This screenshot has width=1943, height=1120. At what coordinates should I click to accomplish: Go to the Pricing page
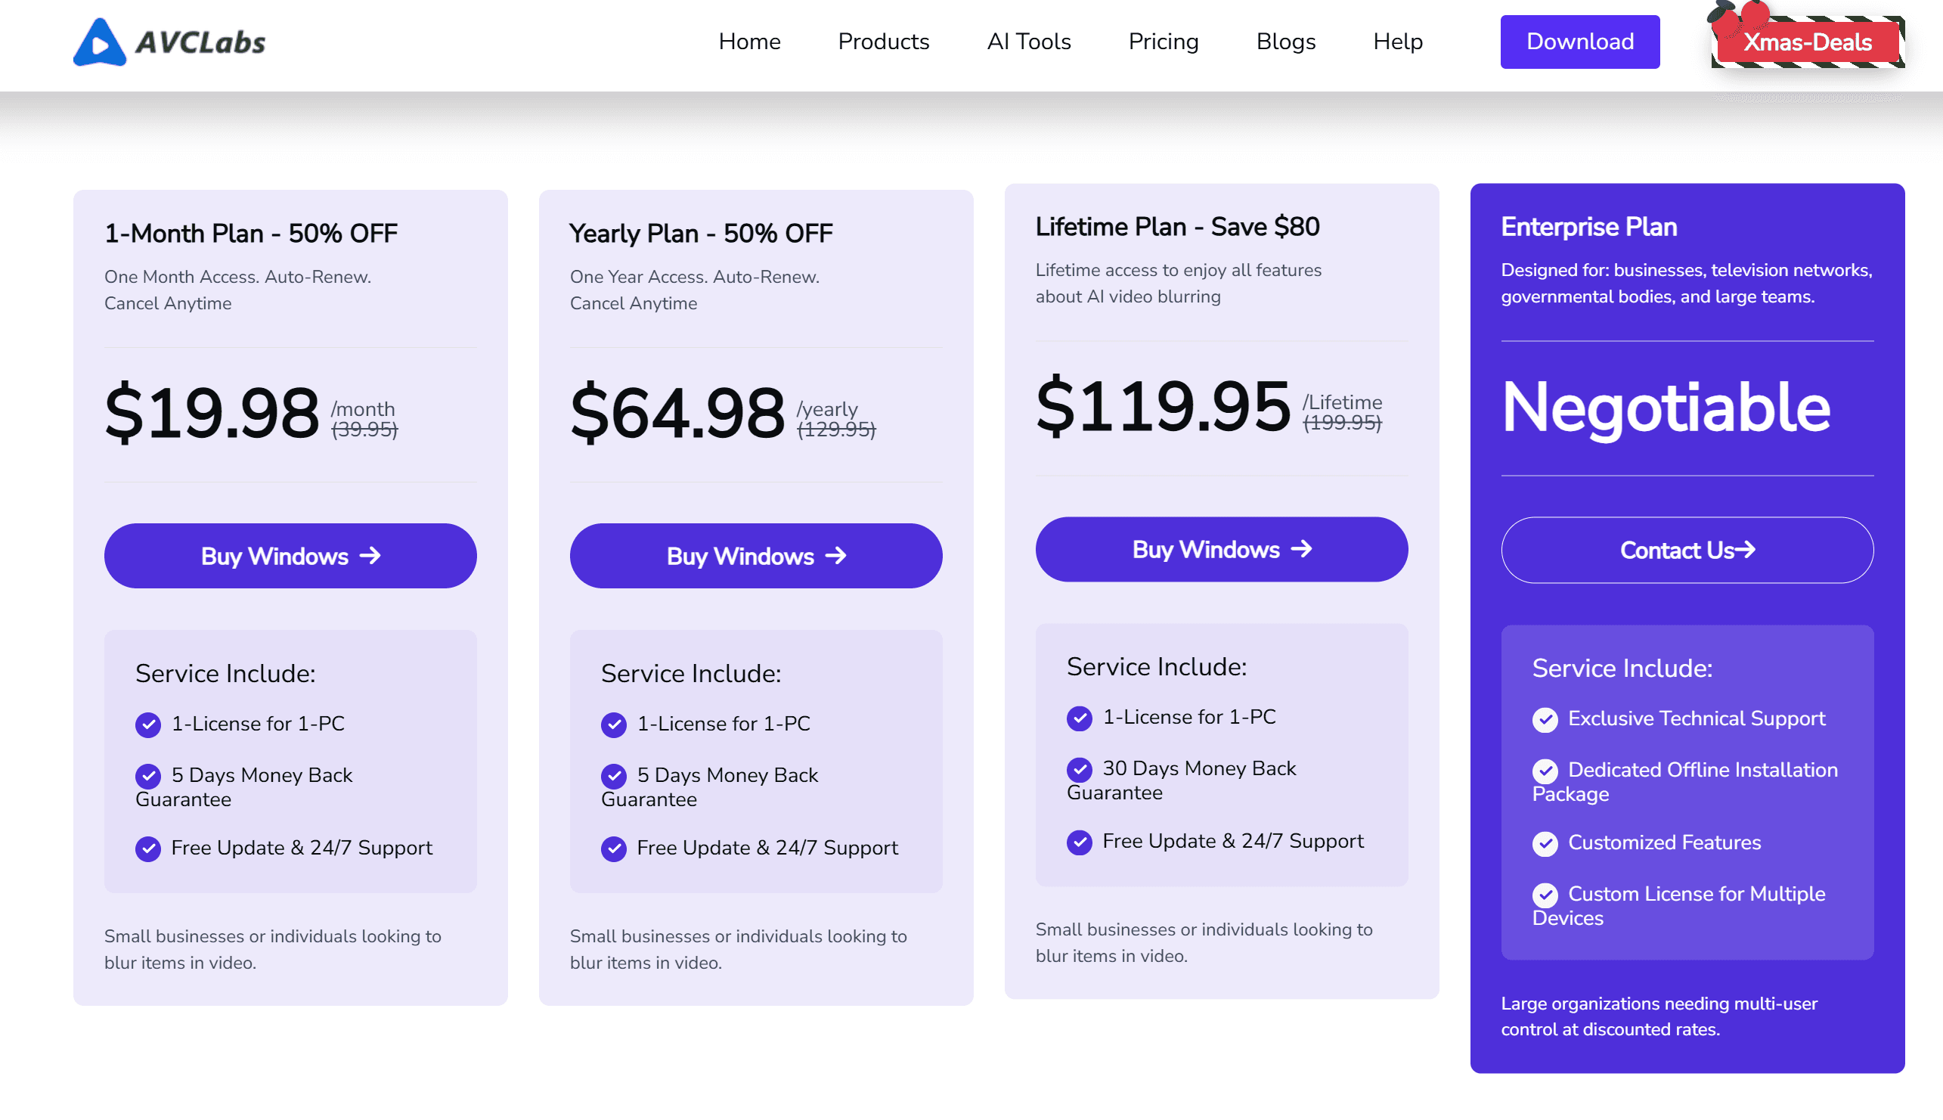click(1163, 42)
